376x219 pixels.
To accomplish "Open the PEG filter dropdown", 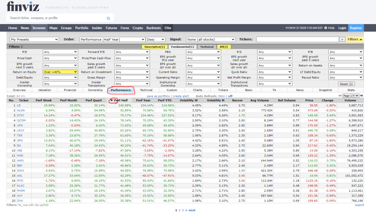I will click(203, 52).
